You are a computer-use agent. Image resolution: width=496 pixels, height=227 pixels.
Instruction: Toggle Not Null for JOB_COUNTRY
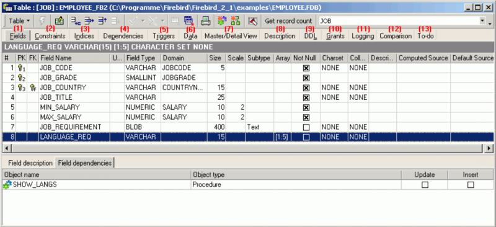pyautogui.click(x=306, y=87)
